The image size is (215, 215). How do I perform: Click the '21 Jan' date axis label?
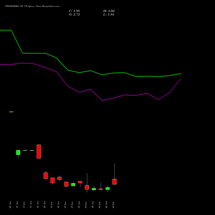[52, 205]
